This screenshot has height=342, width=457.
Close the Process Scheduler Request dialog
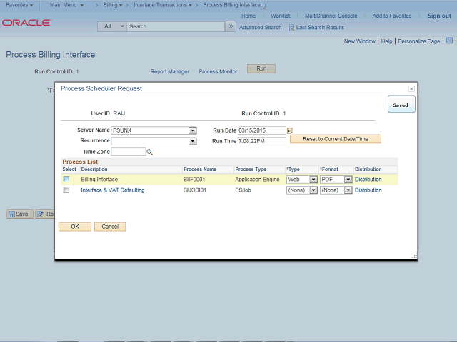[411, 88]
